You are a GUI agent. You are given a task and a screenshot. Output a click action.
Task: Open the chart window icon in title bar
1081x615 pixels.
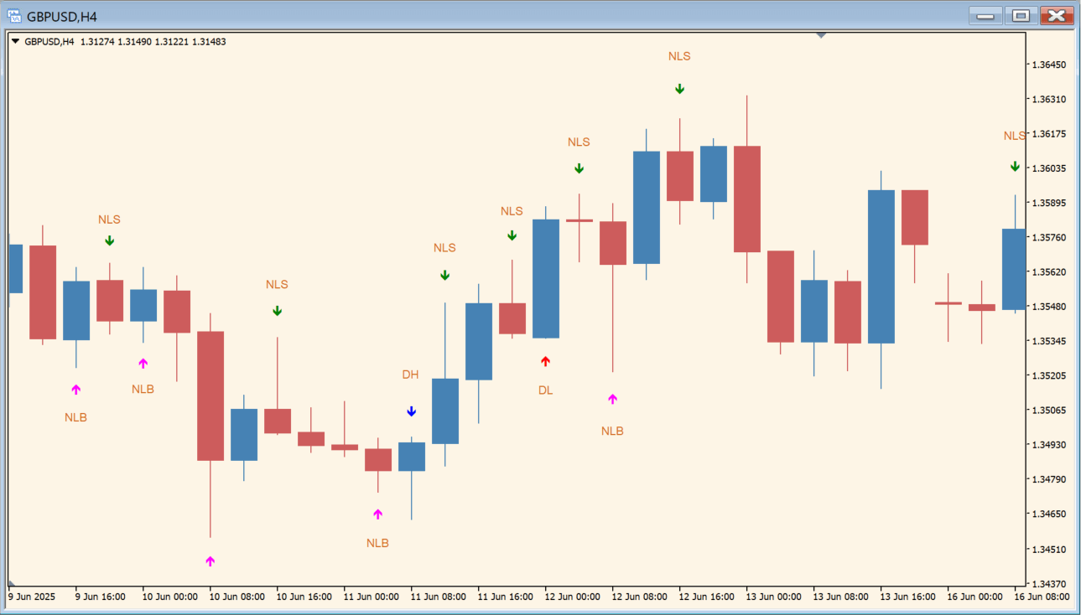point(14,16)
